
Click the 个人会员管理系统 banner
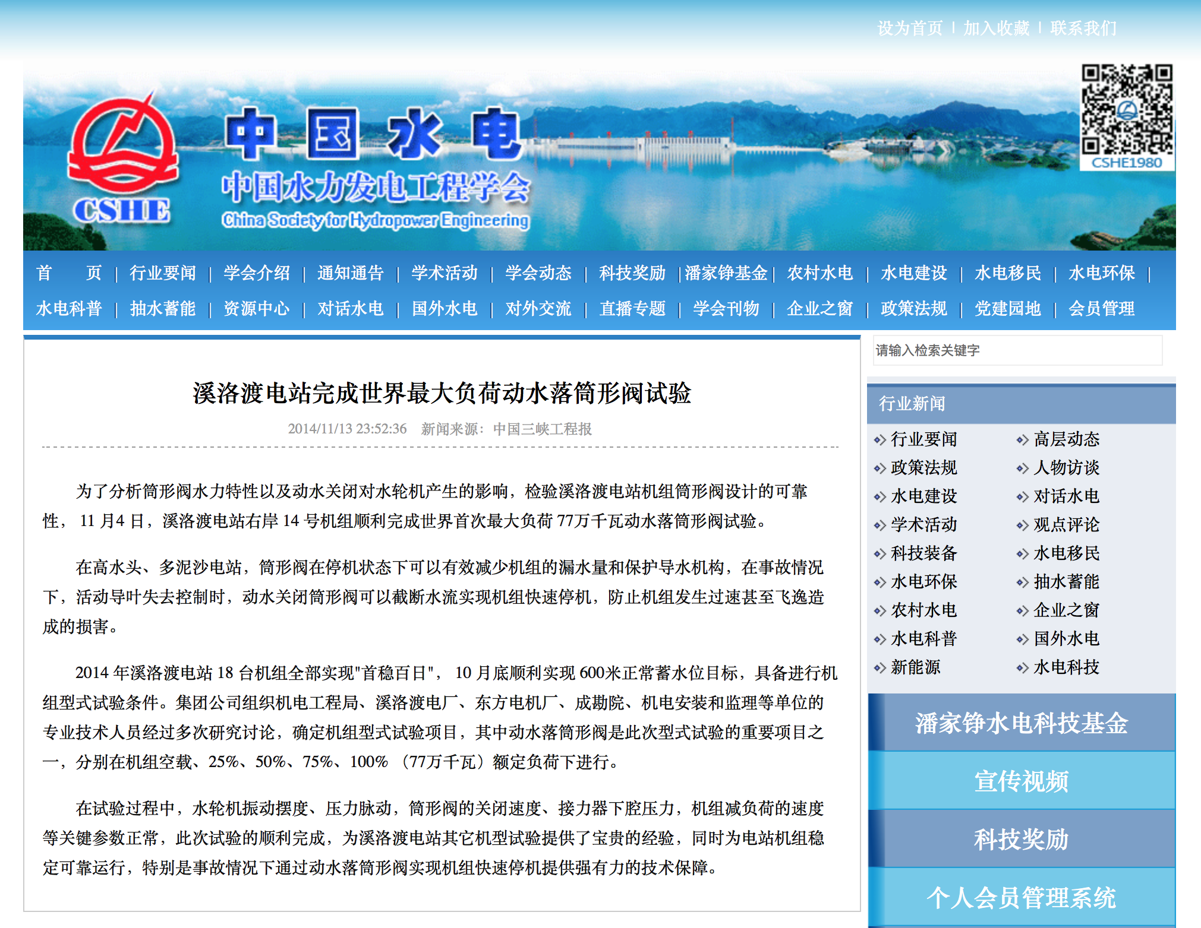(1021, 897)
